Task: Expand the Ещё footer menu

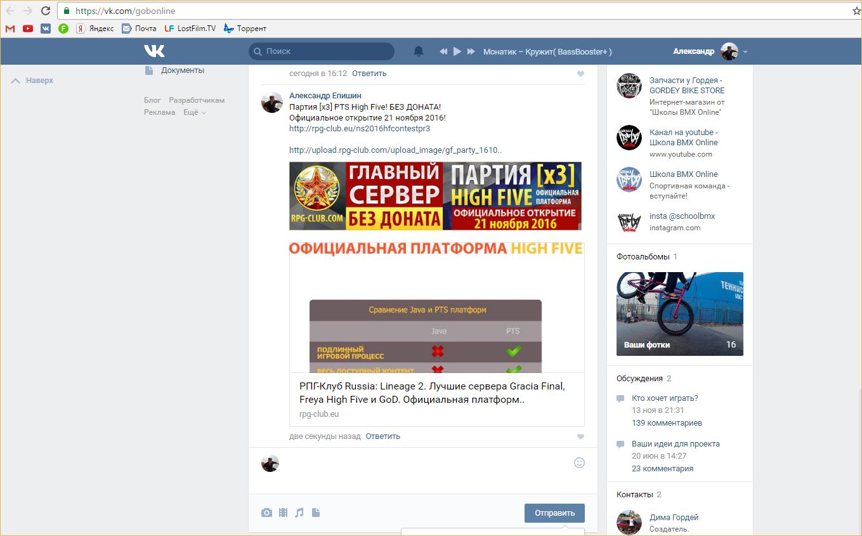Action: point(195,112)
